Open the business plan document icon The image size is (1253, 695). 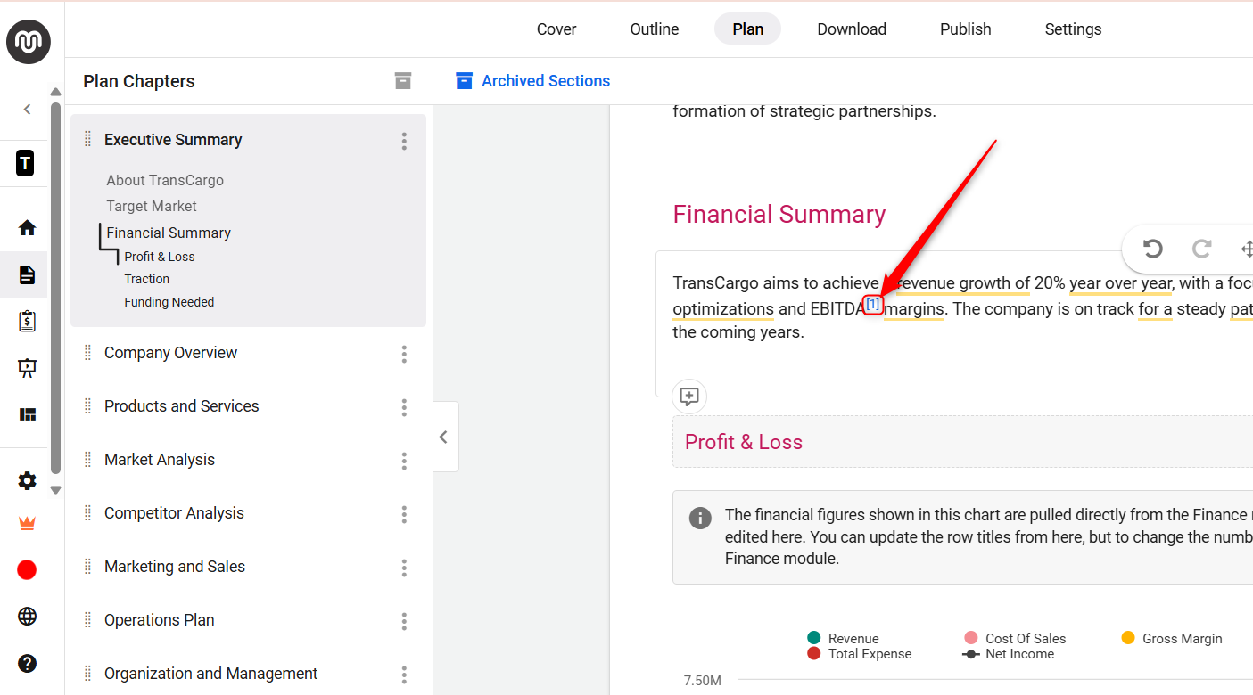(27, 274)
